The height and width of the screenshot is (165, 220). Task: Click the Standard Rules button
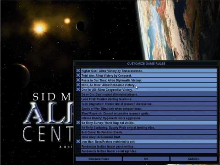(99, 159)
